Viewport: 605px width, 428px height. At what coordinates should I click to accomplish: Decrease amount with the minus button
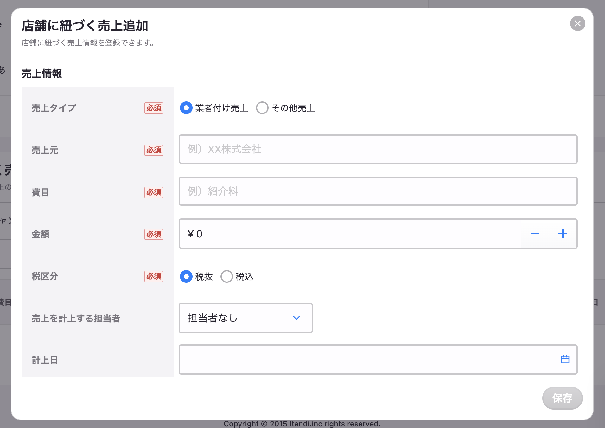(535, 234)
